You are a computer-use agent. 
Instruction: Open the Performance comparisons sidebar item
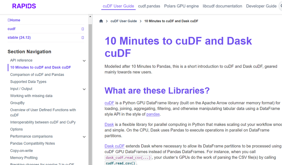click(x=31, y=136)
